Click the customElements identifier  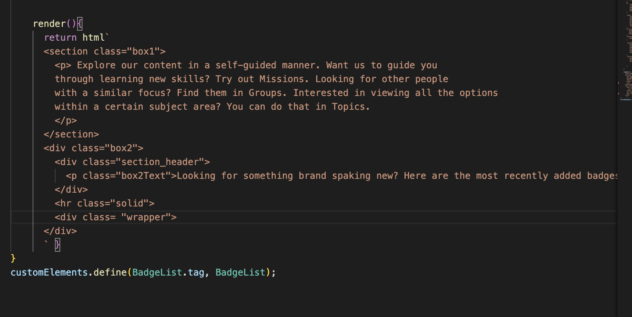(x=49, y=272)
